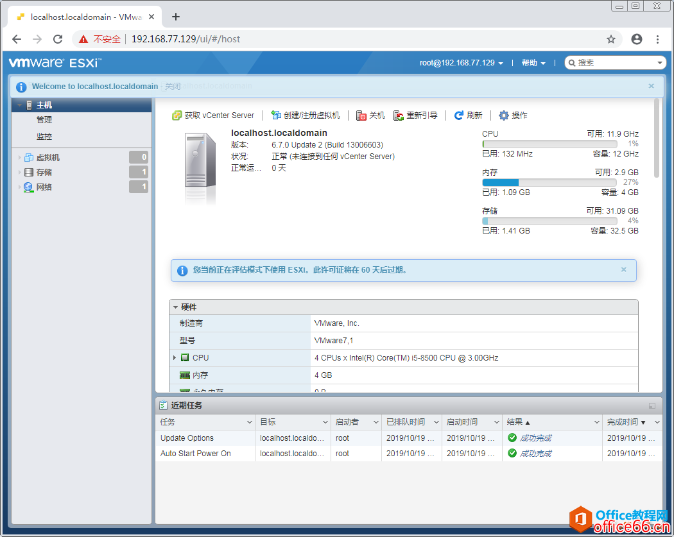Open the 任务 column dropdown
Viewport: 674px width, 537px height.
pyautogui.click(x=249, y=422)
